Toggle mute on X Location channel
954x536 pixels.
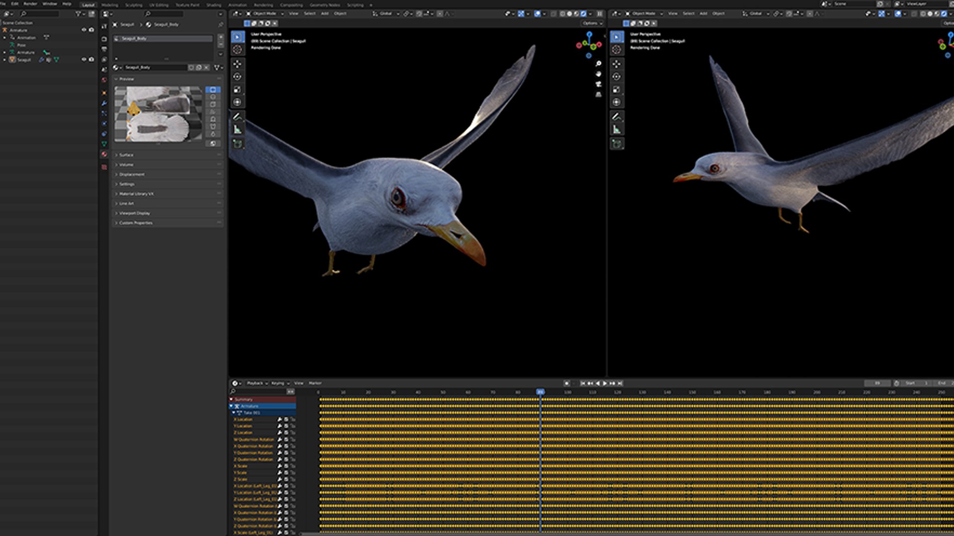point(286,419)
